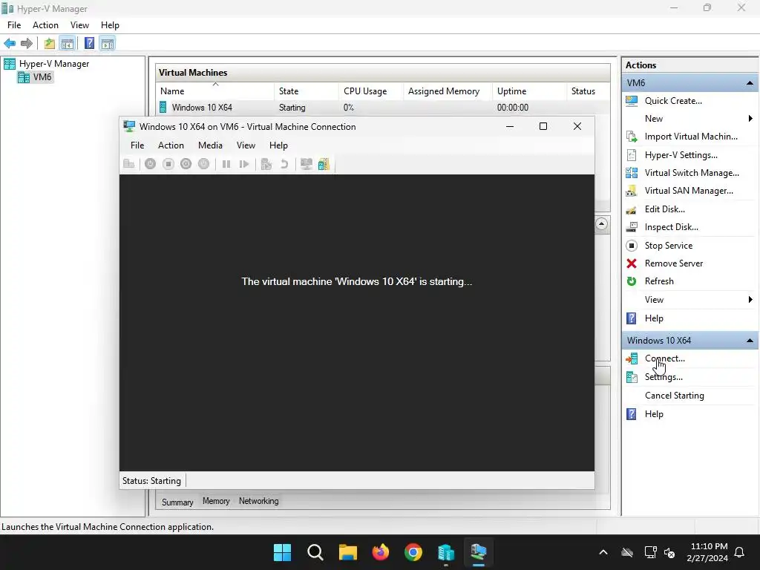Toggle the Show/Hide Console Tree toolbar icon
The width and height of the screenshot is (760, 570).
point(68,44)
